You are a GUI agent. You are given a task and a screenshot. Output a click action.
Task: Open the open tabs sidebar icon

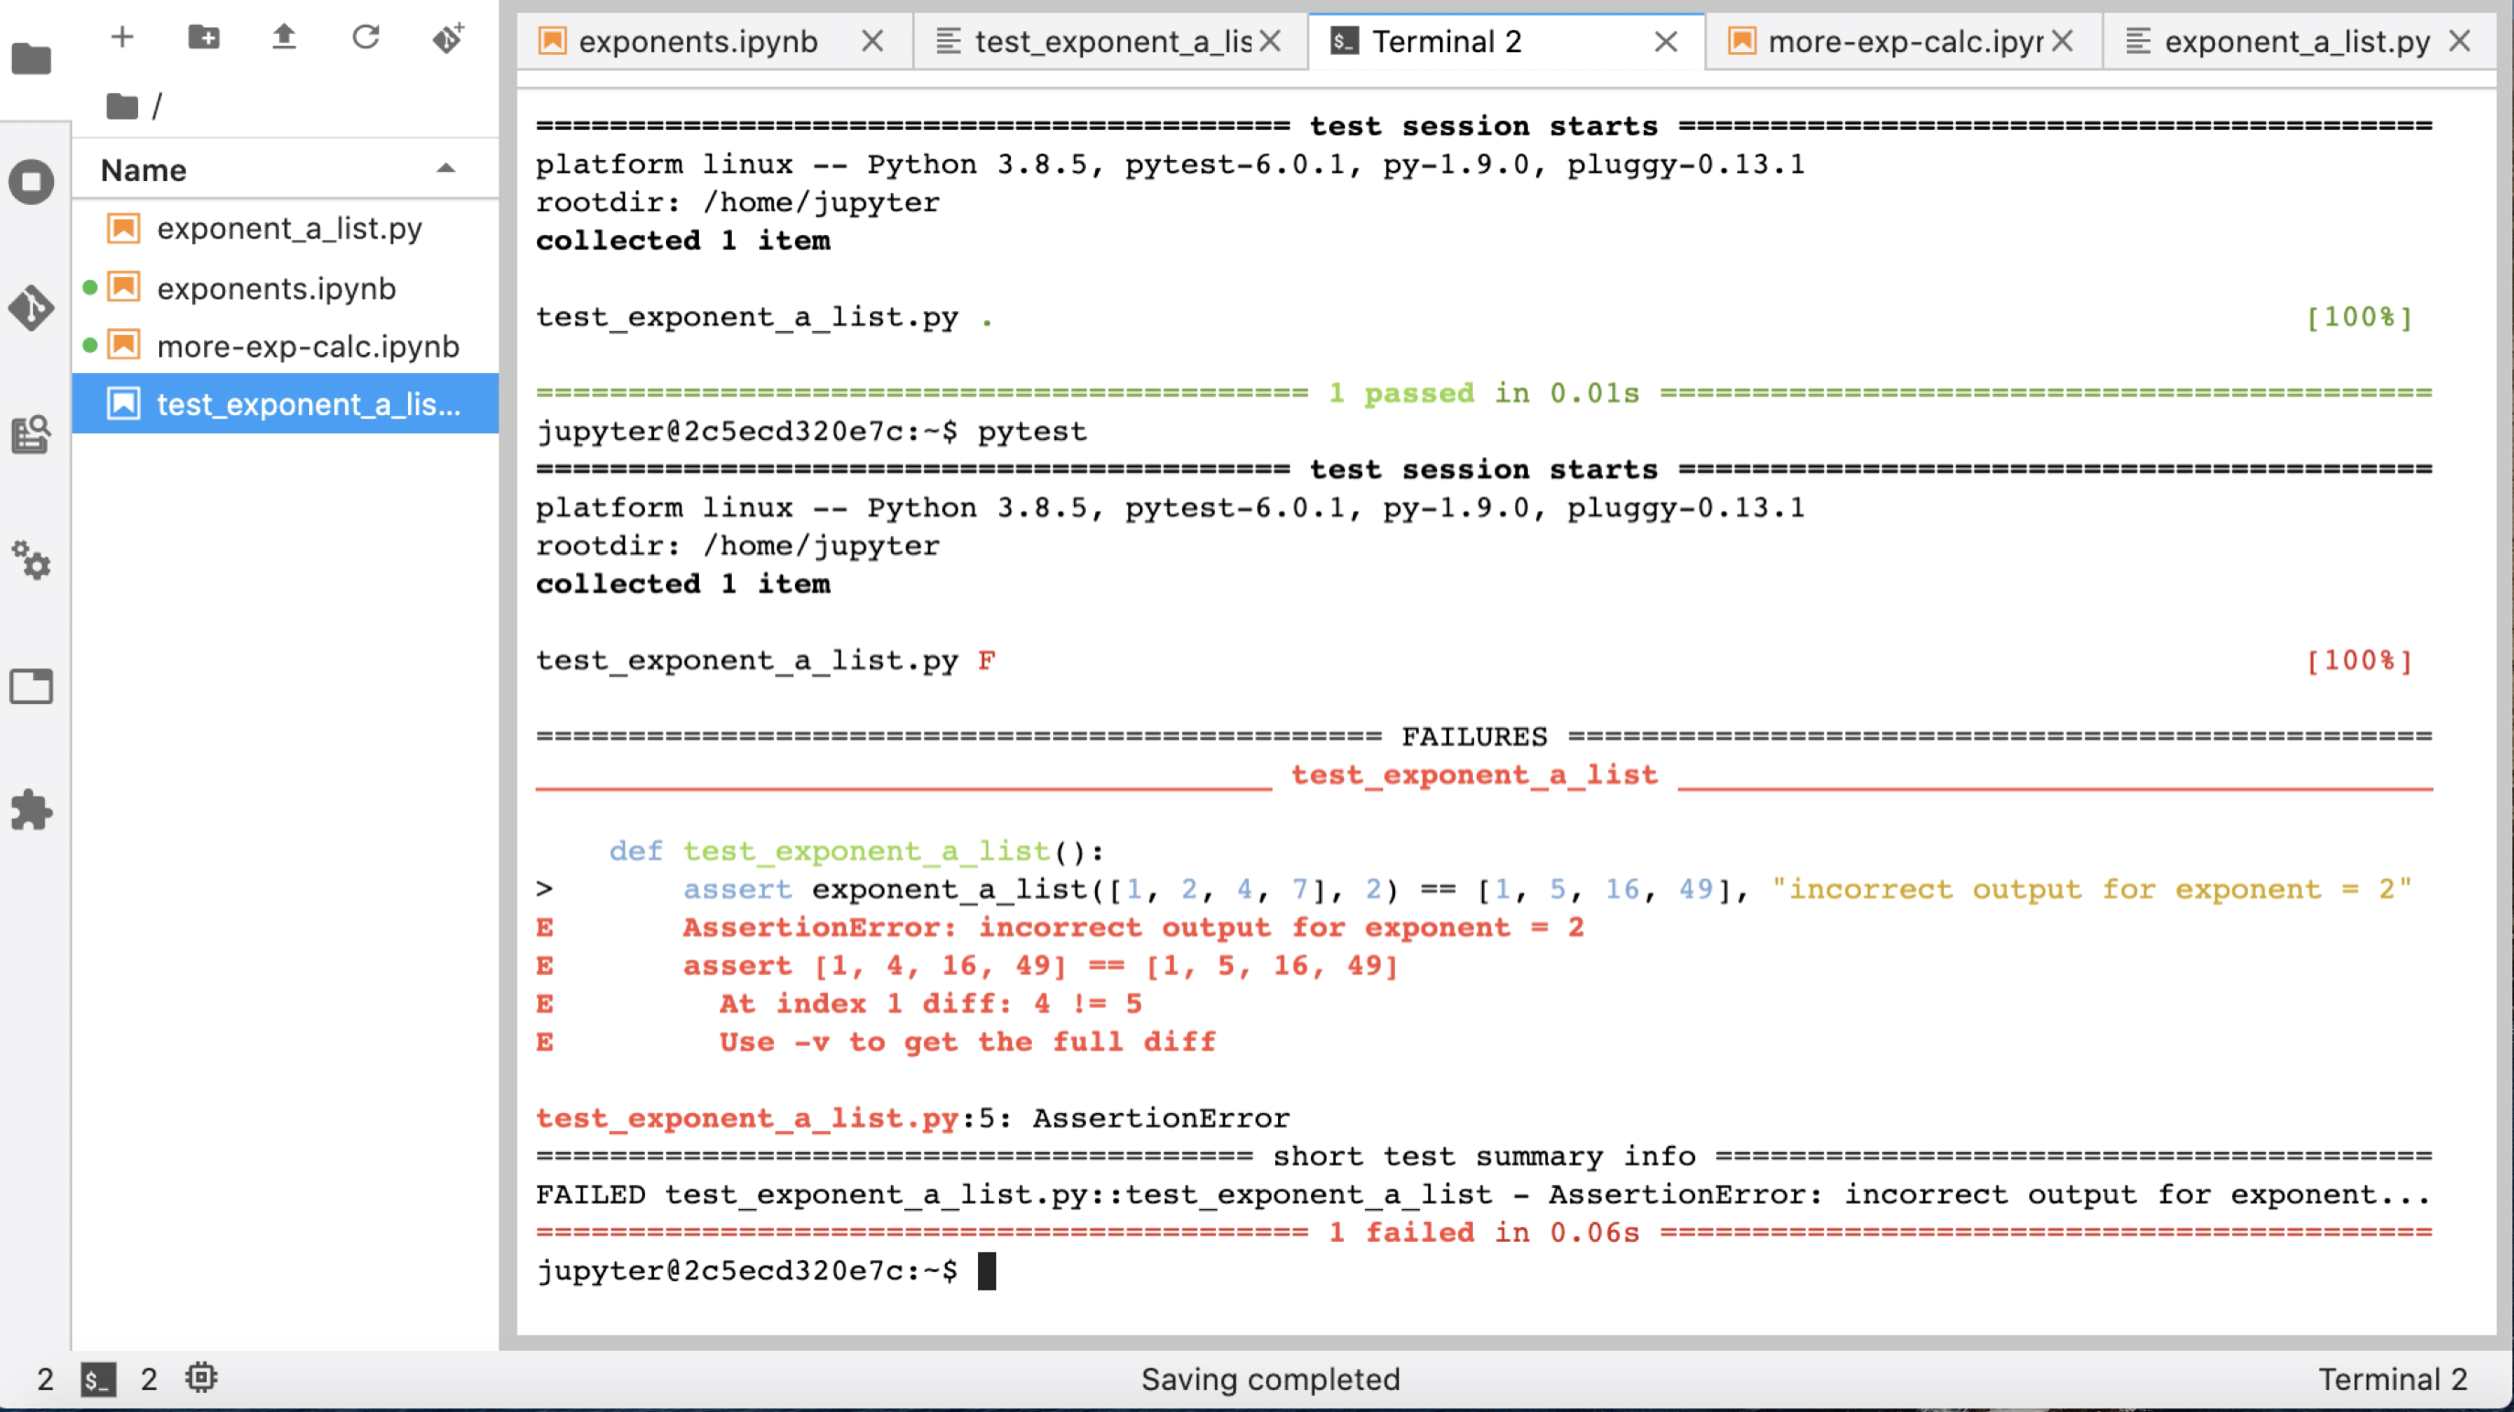(x=31, y=686)
